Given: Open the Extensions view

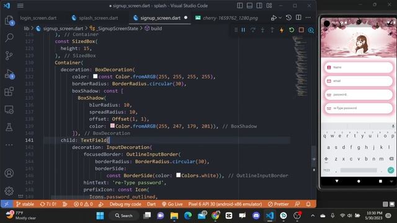Looking at the screenshot, I should 9,92.
